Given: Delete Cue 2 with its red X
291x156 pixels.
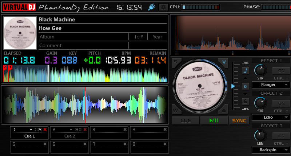Looking at the screenshot, I should coord(85,130).
